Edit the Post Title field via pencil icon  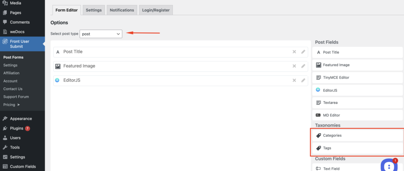pyautogui.click(x=303, y=52)
